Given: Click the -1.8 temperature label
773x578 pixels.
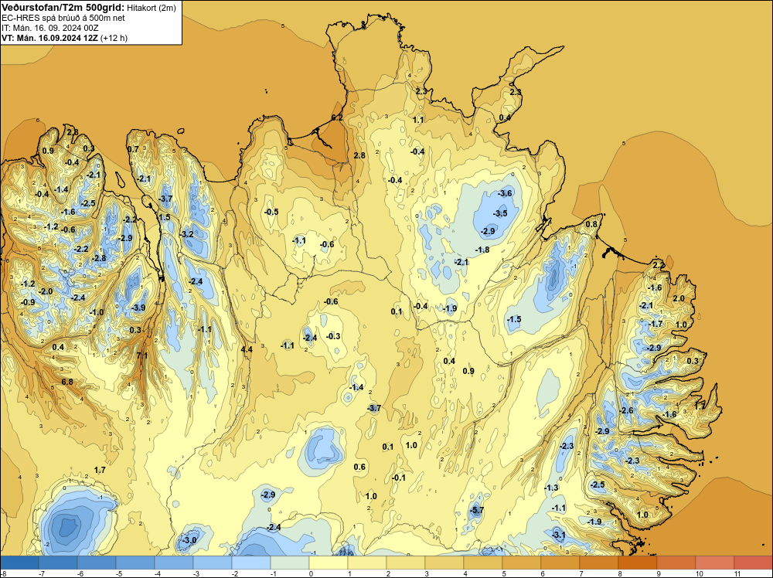Looking at the screenshot, I should point(482,250).
